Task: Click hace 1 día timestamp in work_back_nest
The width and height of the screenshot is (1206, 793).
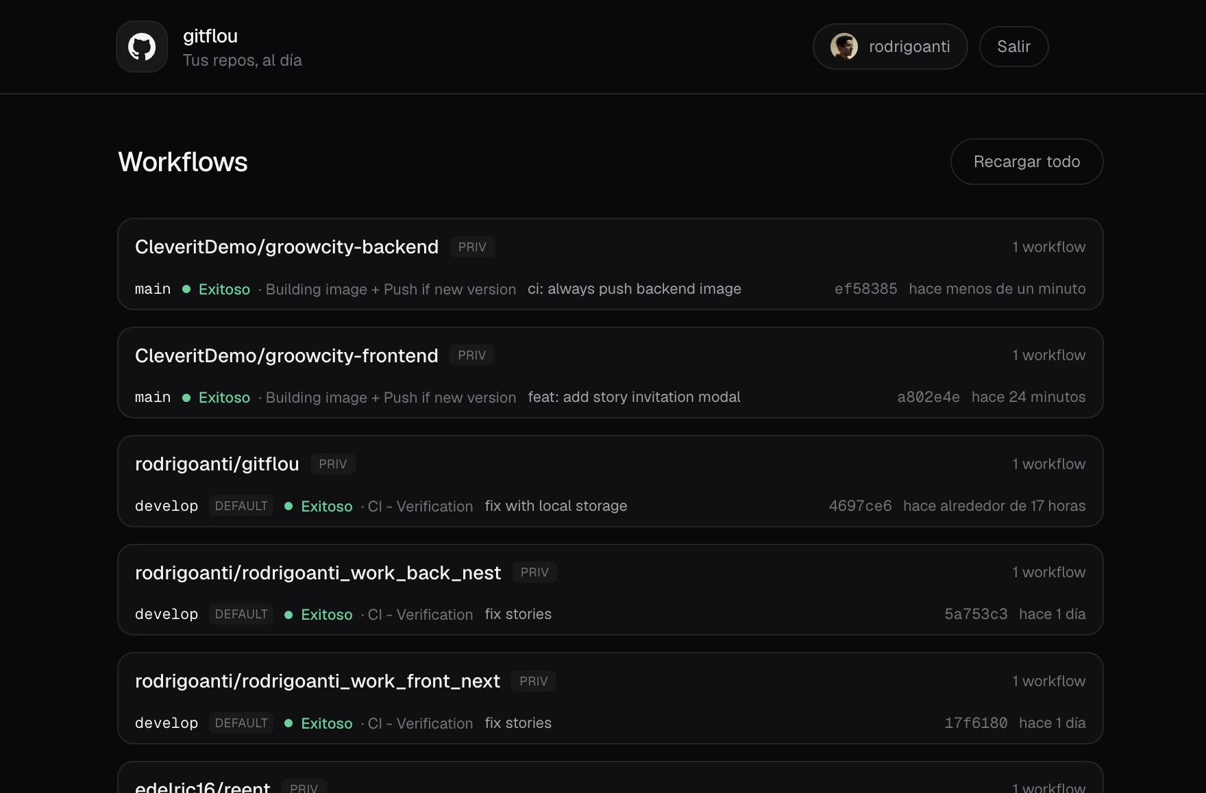Action: [x=1053, y=614]
